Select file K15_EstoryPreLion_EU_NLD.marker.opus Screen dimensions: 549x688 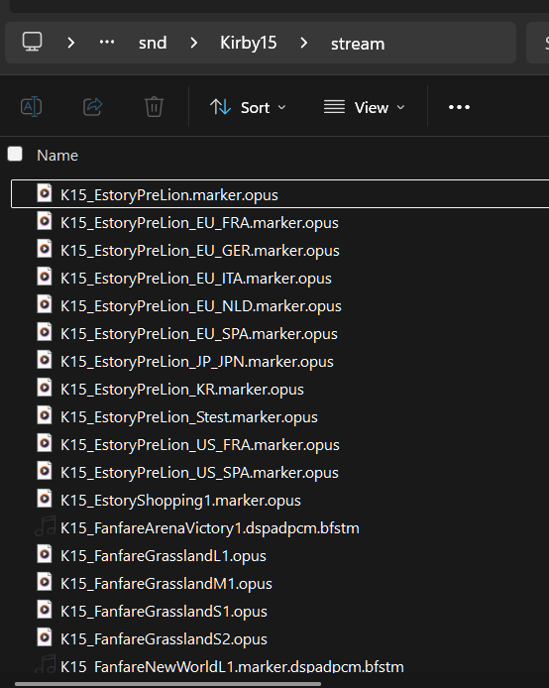[x=201, y=305]
